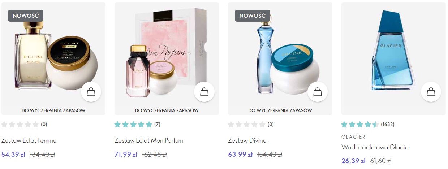Open Woda toaletowa Glacier product title
448x169 pixels.
point(376,147)
